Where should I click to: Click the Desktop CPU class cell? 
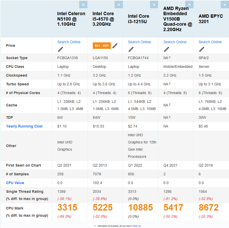pos(99,67)
